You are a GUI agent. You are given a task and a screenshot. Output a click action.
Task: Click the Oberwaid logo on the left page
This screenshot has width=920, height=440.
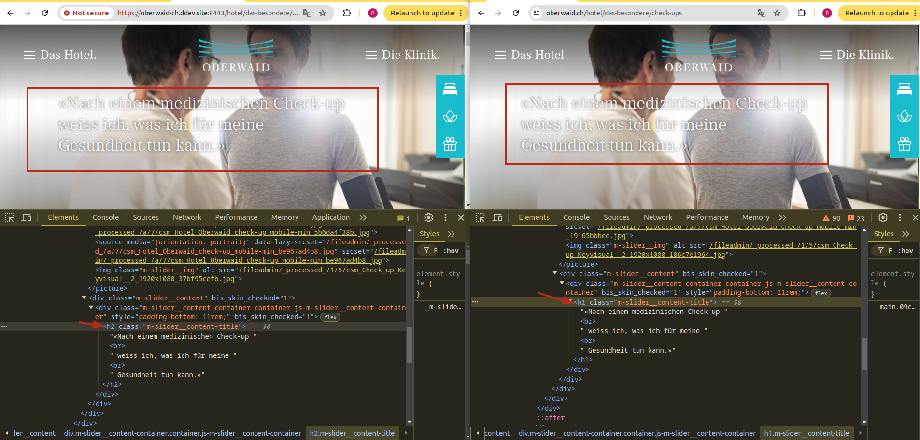click(x=236, y=56)
